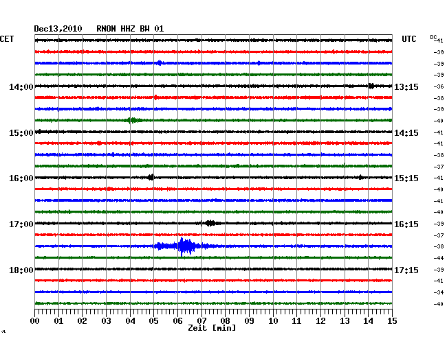Click minute tick label 14

coord(368,321)
